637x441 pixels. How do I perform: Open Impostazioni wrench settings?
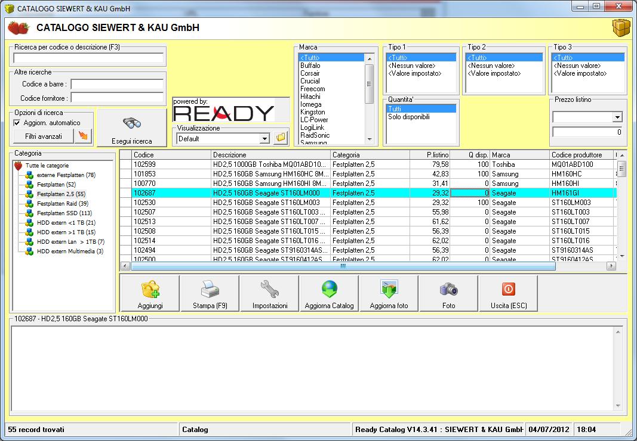click(269, 293)
